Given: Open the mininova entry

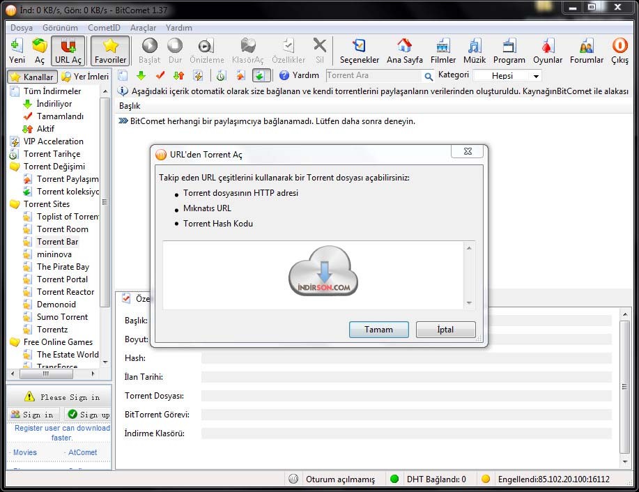Looking at the screenshot, I should click(x=54, y=254).
